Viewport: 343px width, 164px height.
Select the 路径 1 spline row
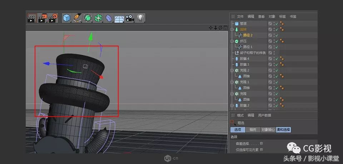click(249, 47)
